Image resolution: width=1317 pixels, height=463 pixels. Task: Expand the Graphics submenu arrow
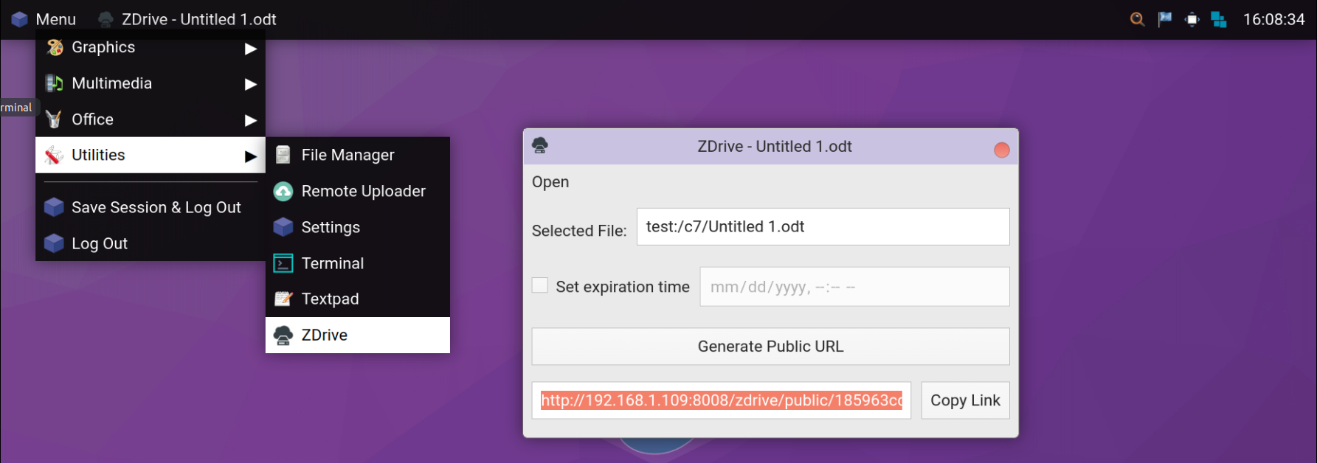(x=251, y=49)
